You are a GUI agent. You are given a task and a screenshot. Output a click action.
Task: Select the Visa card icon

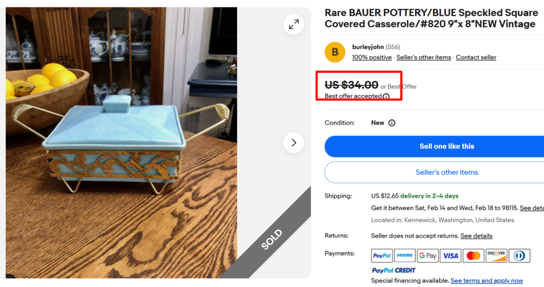pyautogui.click(x=450, y=256)
